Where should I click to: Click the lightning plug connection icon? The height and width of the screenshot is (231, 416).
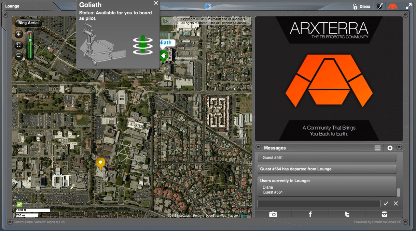coord(379,6)
